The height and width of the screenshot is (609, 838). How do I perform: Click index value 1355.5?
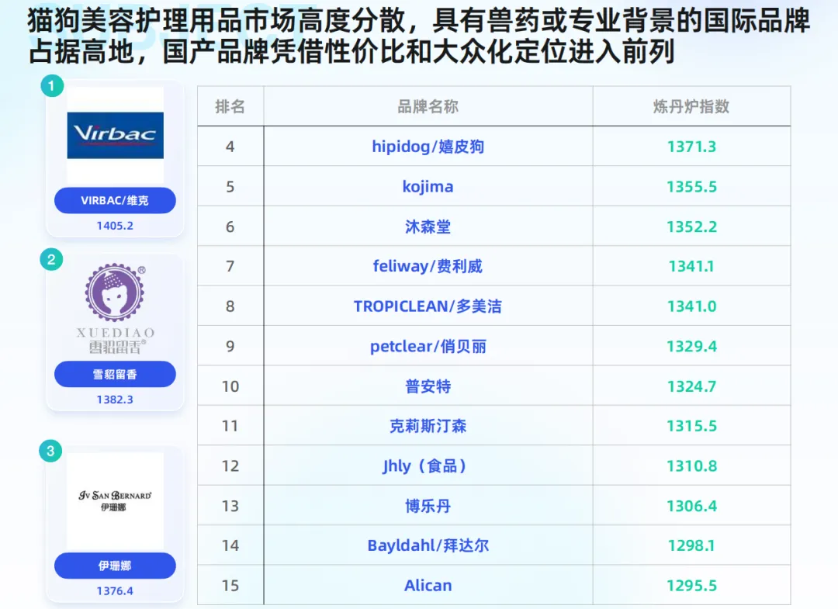(x=691, y=186)
